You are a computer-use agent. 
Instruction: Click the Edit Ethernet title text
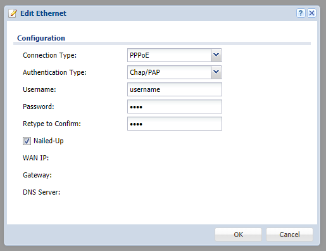coord(43,13)
